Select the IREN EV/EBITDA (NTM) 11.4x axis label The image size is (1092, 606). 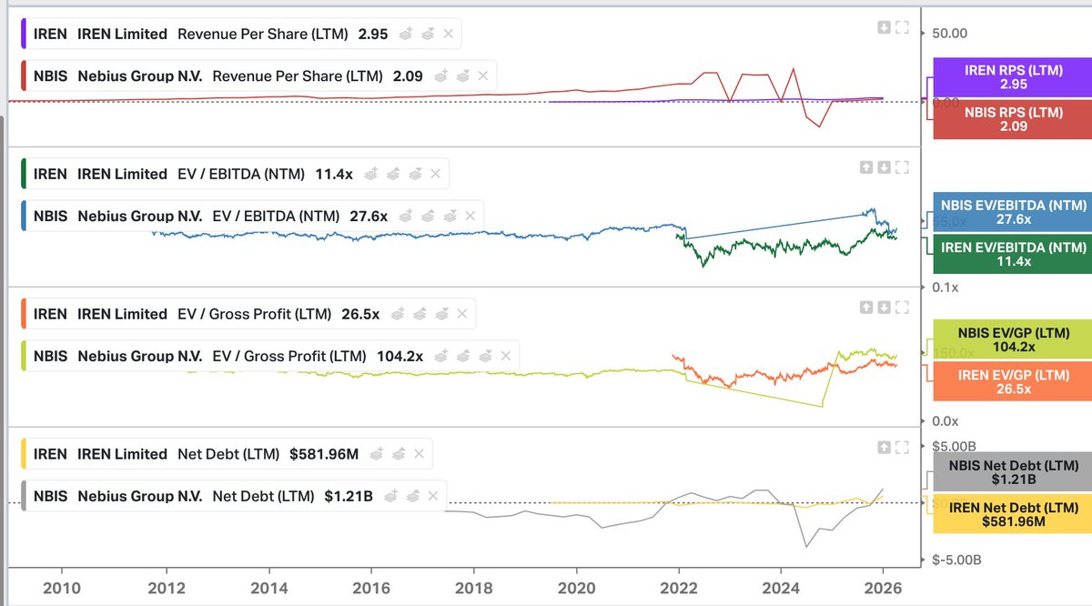[1013, 253]
